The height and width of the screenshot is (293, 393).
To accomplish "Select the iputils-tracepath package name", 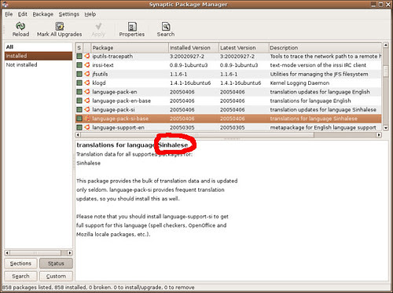I will (x=112, y=57).
